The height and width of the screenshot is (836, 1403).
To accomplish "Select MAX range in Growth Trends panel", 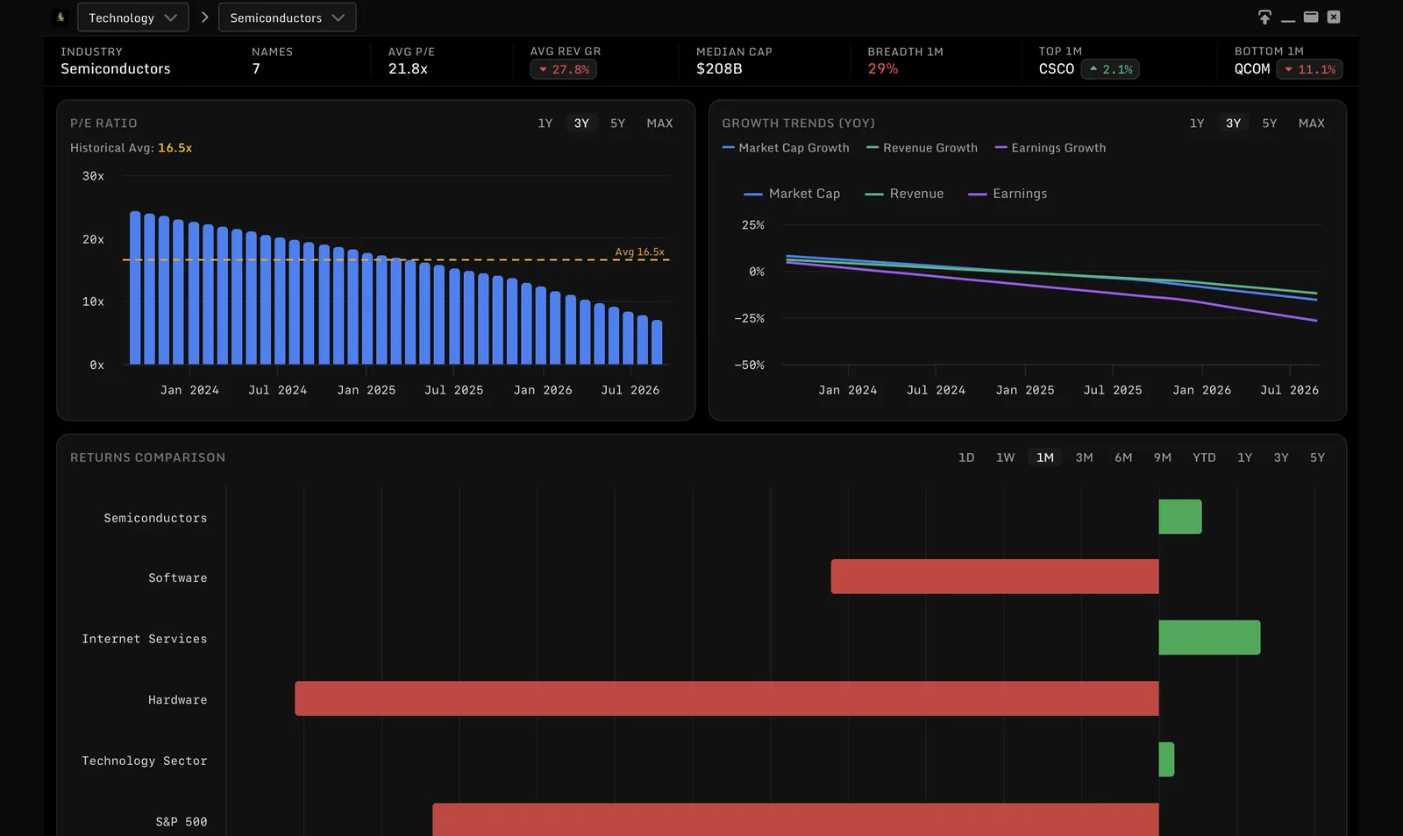I will tap(1311, 124).
